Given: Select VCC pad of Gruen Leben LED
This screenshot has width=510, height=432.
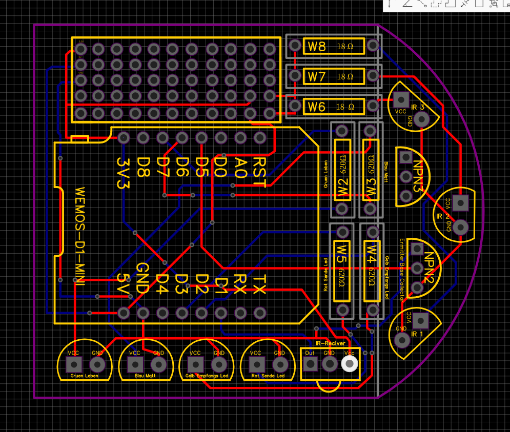Looking at the screenshot, I should 74,365.
